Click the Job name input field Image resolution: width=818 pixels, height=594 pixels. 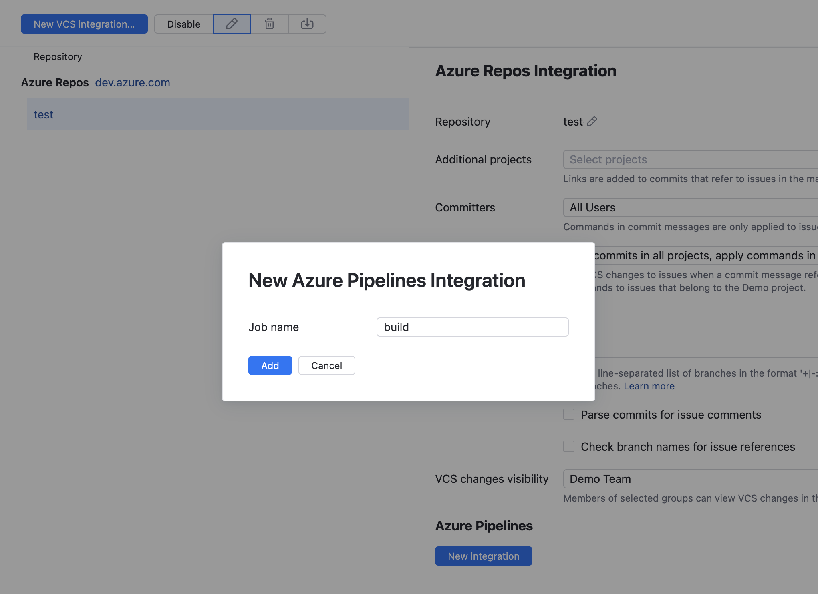coord(472,327)
